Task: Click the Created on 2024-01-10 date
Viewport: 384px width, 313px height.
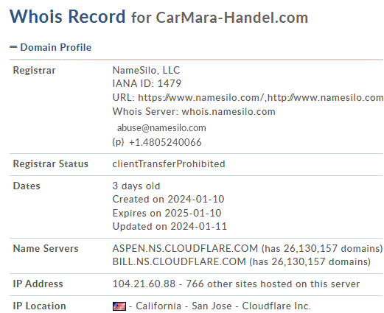Action: [168, 199]
